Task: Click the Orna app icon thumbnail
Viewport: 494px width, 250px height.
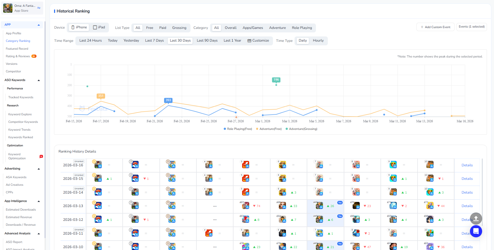Action: (x=8, y=8)
